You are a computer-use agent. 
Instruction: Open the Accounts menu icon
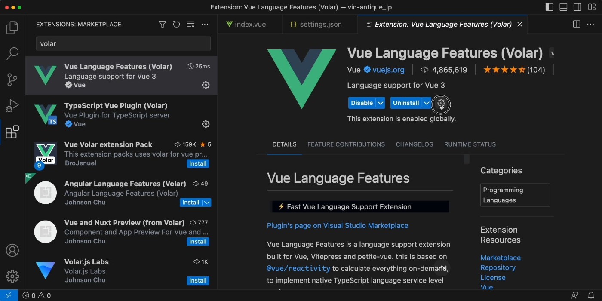[12, 250]
